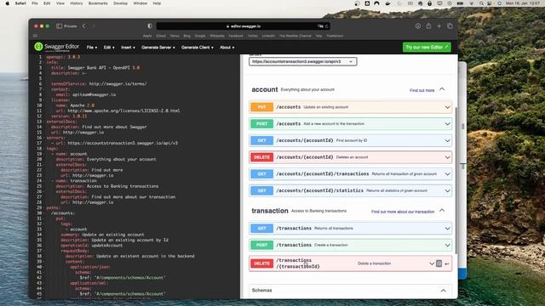Click the battery icon in menu bar
The height and width of the screenshot is (306, 545).
(x=460, y=3)
